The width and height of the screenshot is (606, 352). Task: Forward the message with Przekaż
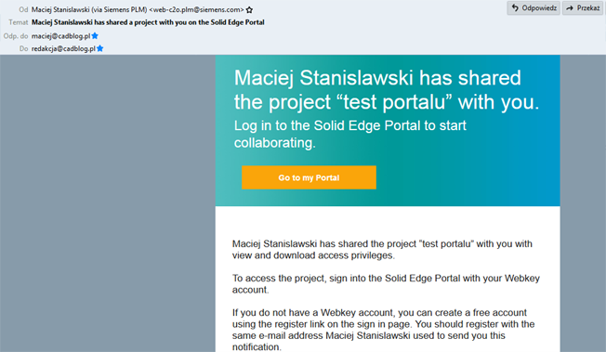point(583,7)
